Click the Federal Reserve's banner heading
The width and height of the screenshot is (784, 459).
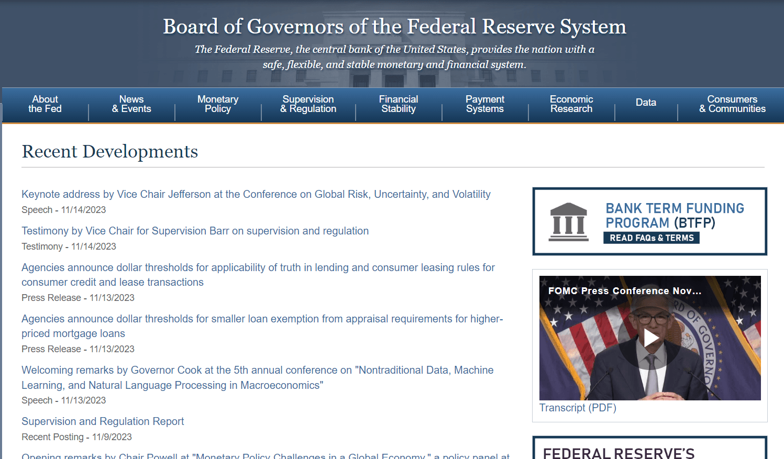(619, 453)
